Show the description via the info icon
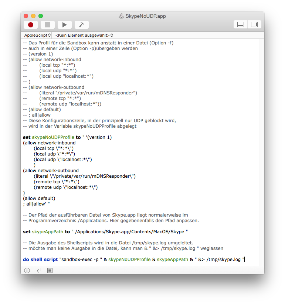The height and width of the screenshot is (304, 285). (27, 270)
